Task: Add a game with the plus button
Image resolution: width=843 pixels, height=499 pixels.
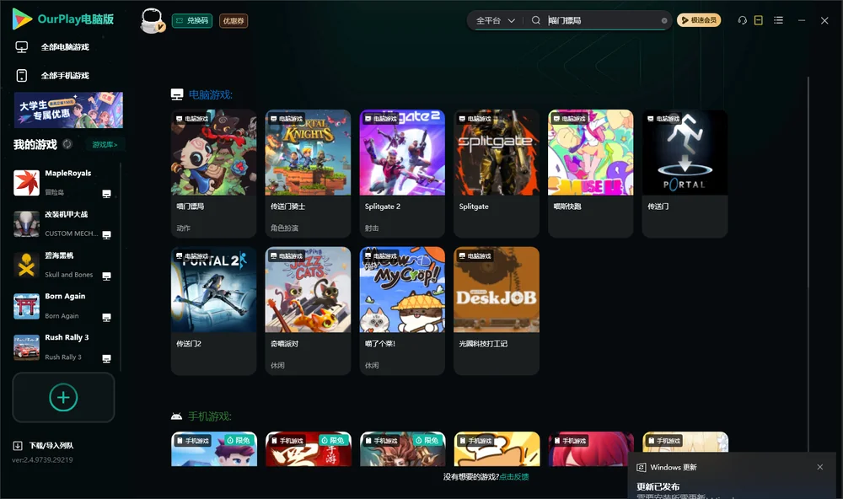Action: point(63,397)
